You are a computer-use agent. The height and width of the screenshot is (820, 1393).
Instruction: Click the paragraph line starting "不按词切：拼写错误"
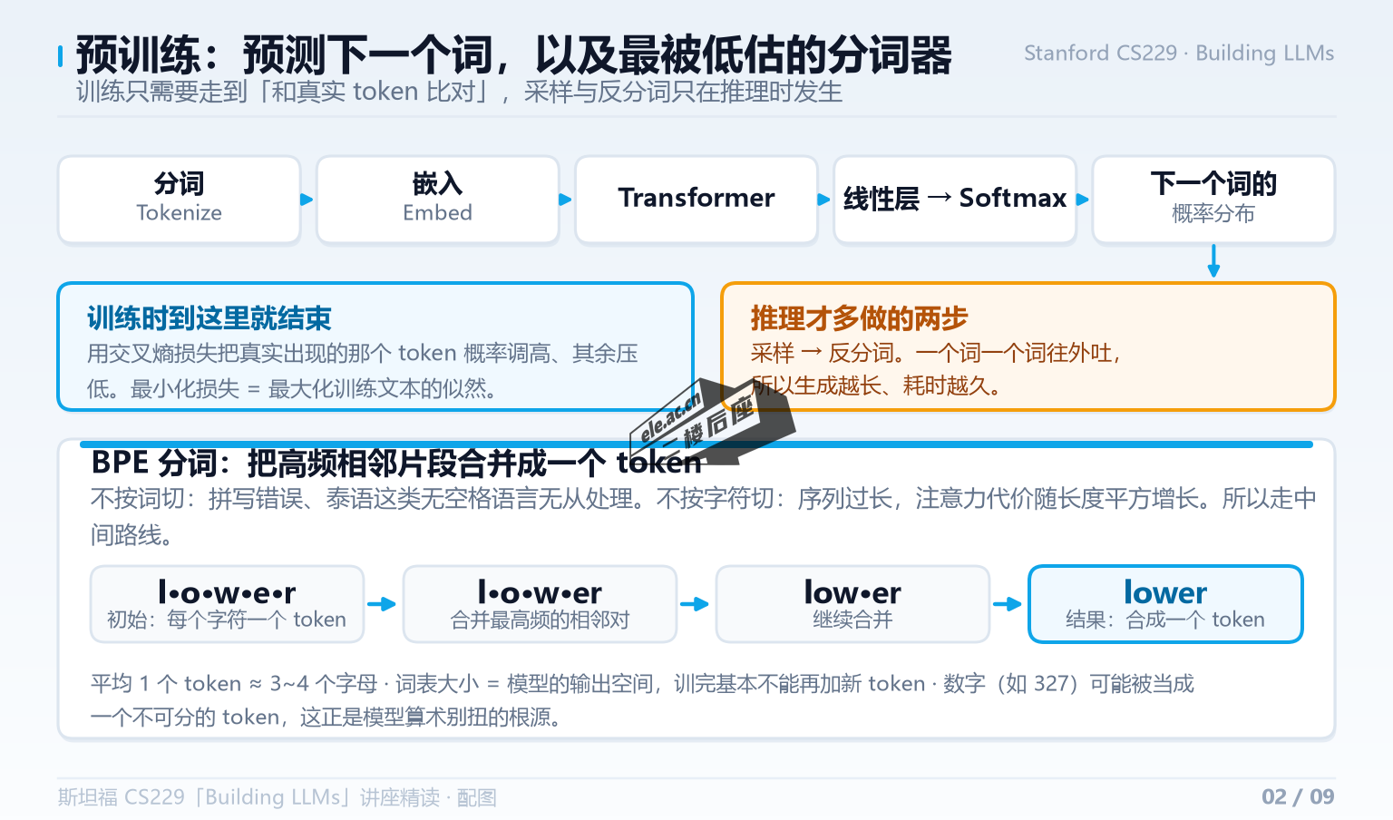(x=704, y=498)
